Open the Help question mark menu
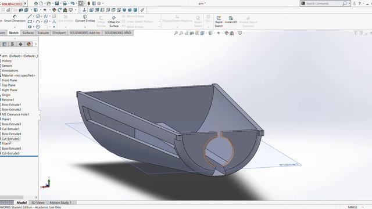This screenshot has width=372, height=209. pyautogui.click(x=359, y=3)
